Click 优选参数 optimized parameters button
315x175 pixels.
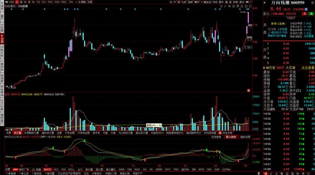click(x=216, y=137)
